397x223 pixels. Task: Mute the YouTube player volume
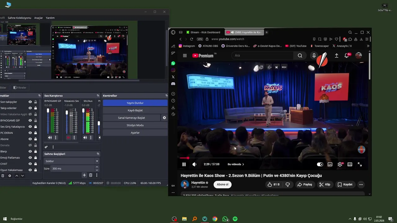[x=194, y=164]
